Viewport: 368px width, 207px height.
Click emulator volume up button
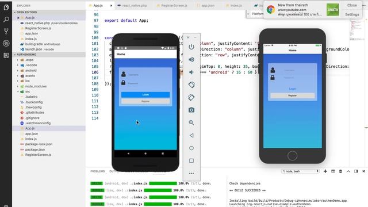(x=191, y=60)
